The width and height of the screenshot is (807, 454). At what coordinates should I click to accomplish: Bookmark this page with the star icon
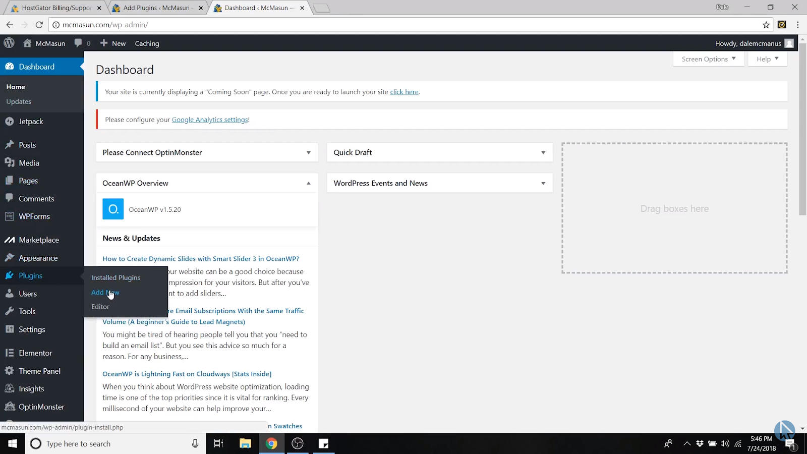[x=766, y=25]
